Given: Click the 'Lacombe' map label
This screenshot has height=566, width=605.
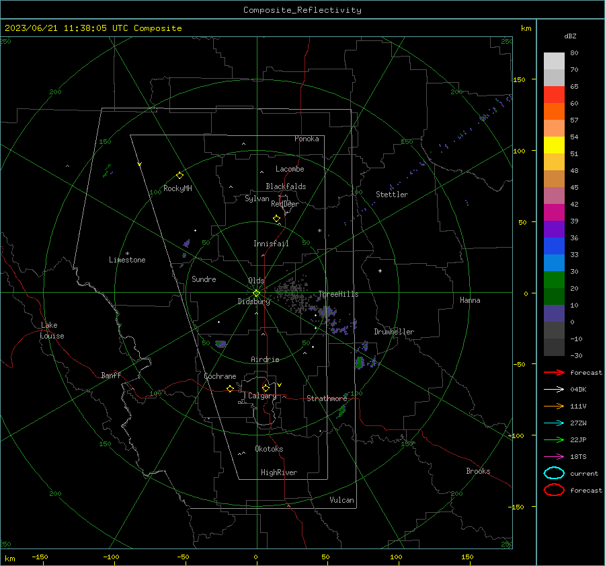Looking at the screenshot, I should coord(290,169).
